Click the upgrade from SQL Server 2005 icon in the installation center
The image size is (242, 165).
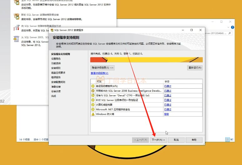16,39
